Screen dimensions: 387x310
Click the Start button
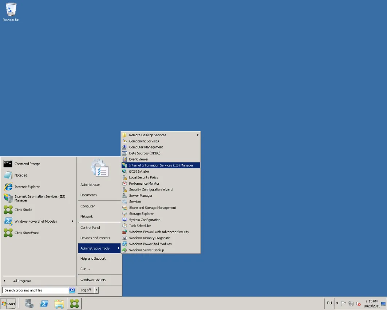point(9,303)
